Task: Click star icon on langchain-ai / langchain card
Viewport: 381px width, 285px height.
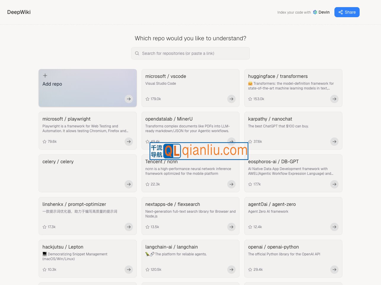Action: point(147,270)
